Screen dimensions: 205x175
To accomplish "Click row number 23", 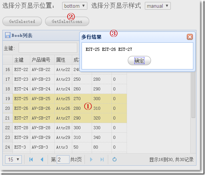I will [x=7, y=137].
